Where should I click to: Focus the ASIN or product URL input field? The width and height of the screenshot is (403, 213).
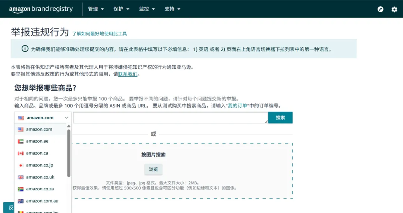pyautogui.click(x=170, y=118)
